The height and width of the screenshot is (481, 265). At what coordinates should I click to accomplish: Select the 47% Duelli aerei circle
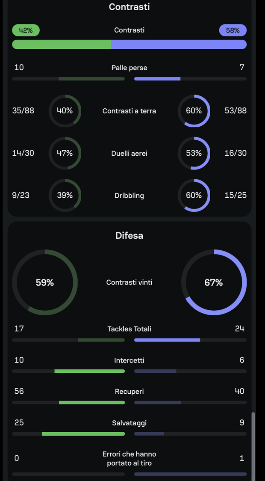(65, 153)
